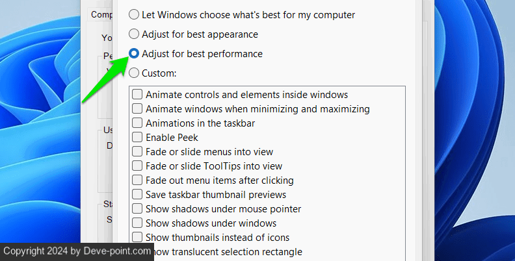Viewport: 515px width, 261px height.
Task: Tick the Enable Peek checkbox
Action: [138, 138]
